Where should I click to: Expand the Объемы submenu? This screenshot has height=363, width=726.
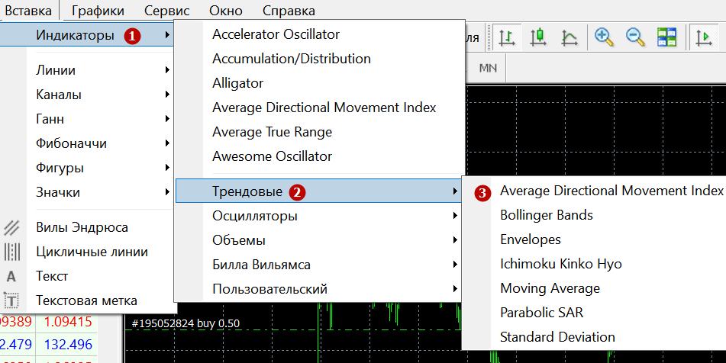(x=318, y=240)
